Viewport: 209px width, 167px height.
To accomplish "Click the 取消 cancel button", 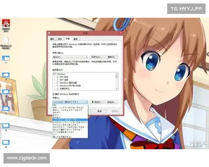I will point(100,111).
